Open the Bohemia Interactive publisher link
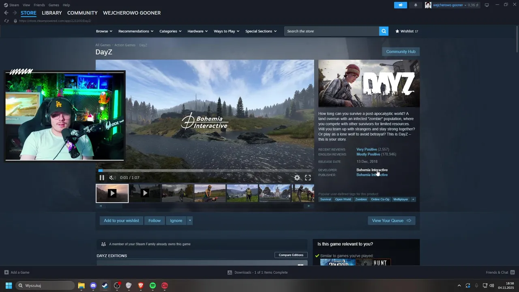The width and height of the screenshot is (519, 292). coord(372,175)
